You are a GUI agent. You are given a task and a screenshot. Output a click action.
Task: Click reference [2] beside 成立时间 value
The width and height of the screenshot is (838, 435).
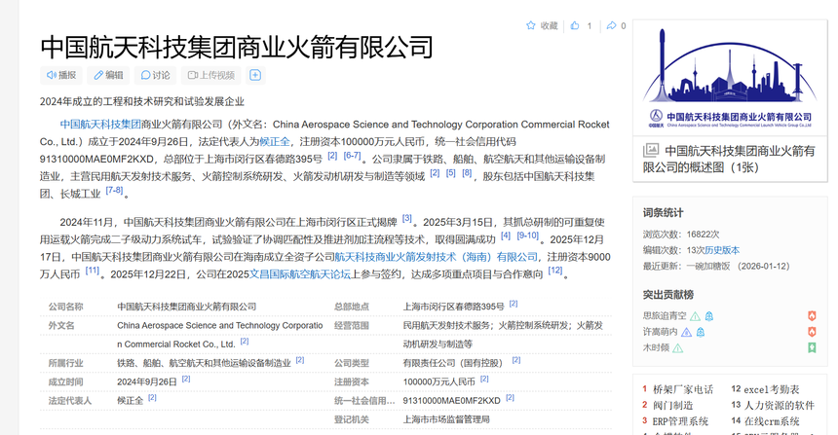[185, 379]
